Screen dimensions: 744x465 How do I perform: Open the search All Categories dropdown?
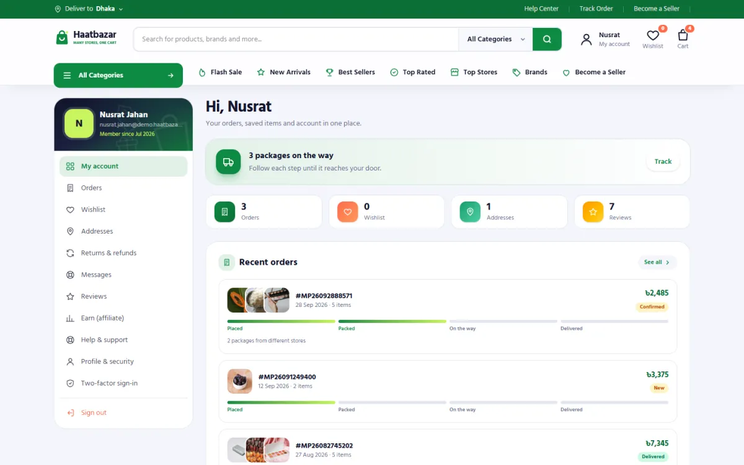[x=495, y=39]
